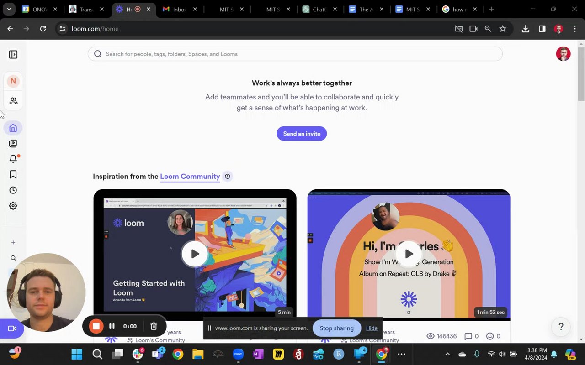The image size is (585, 365).
Task: Click the purple camera record button
Action: point(12,328)
